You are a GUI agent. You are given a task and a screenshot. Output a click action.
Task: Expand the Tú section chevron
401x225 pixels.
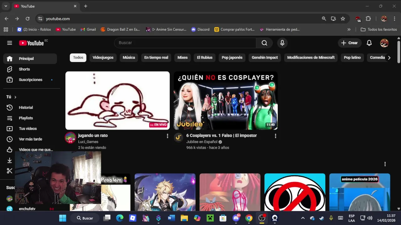(x=15, y=97)
